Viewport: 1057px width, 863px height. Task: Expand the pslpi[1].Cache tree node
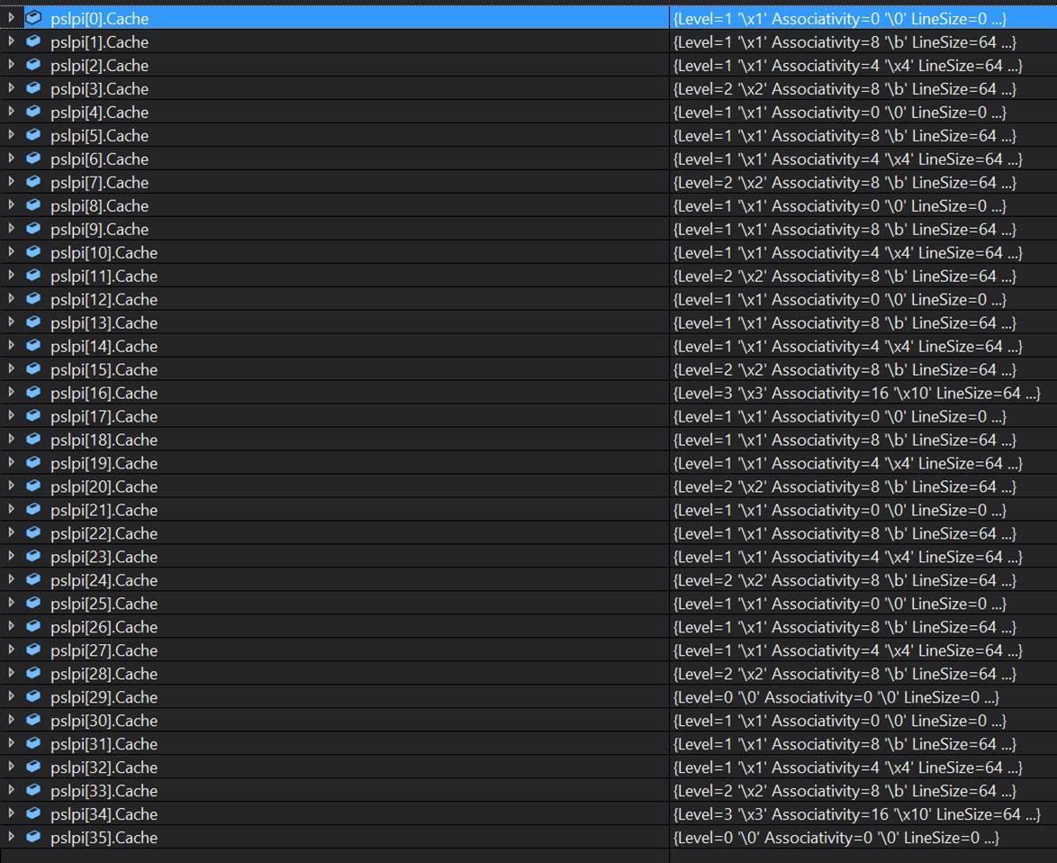coord(9,41)
